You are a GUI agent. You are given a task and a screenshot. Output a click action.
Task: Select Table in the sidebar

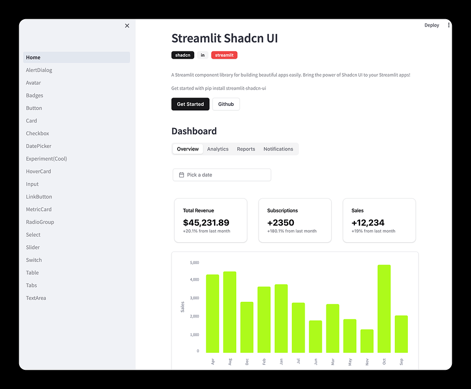[x=77, y=273]
